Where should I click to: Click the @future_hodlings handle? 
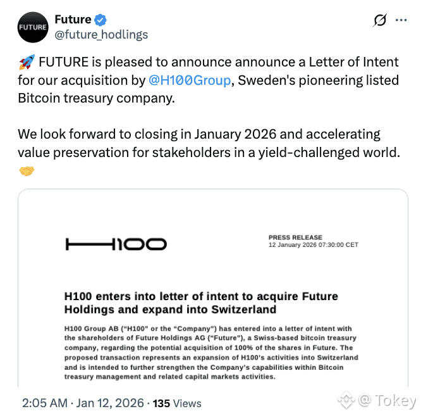pos(101,34)
